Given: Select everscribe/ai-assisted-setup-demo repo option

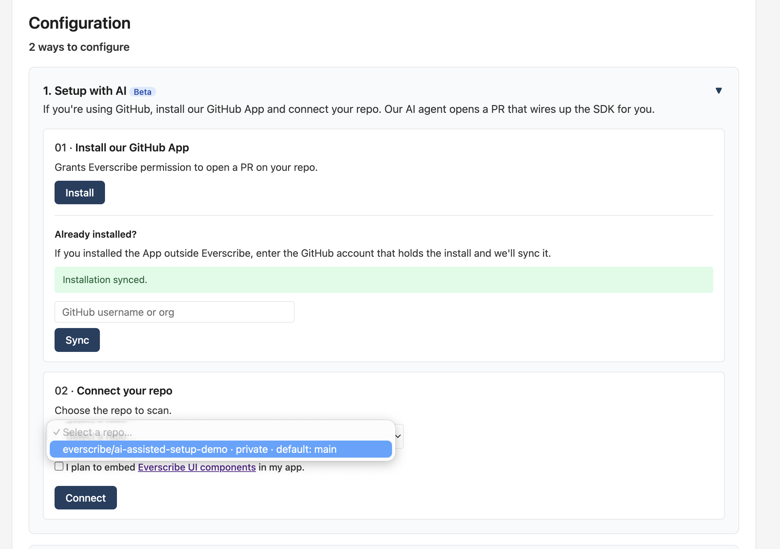Looking at the screenshot, I should point(221,449).
